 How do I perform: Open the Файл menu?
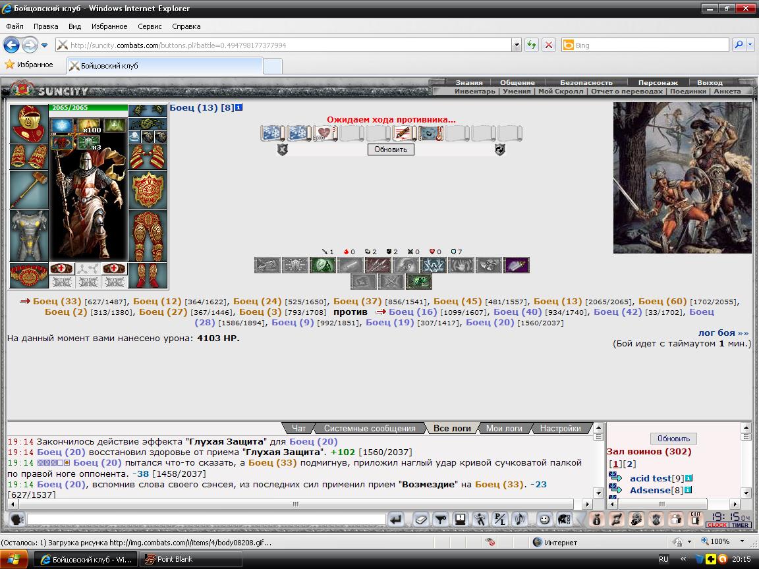[x=15, y=26]
